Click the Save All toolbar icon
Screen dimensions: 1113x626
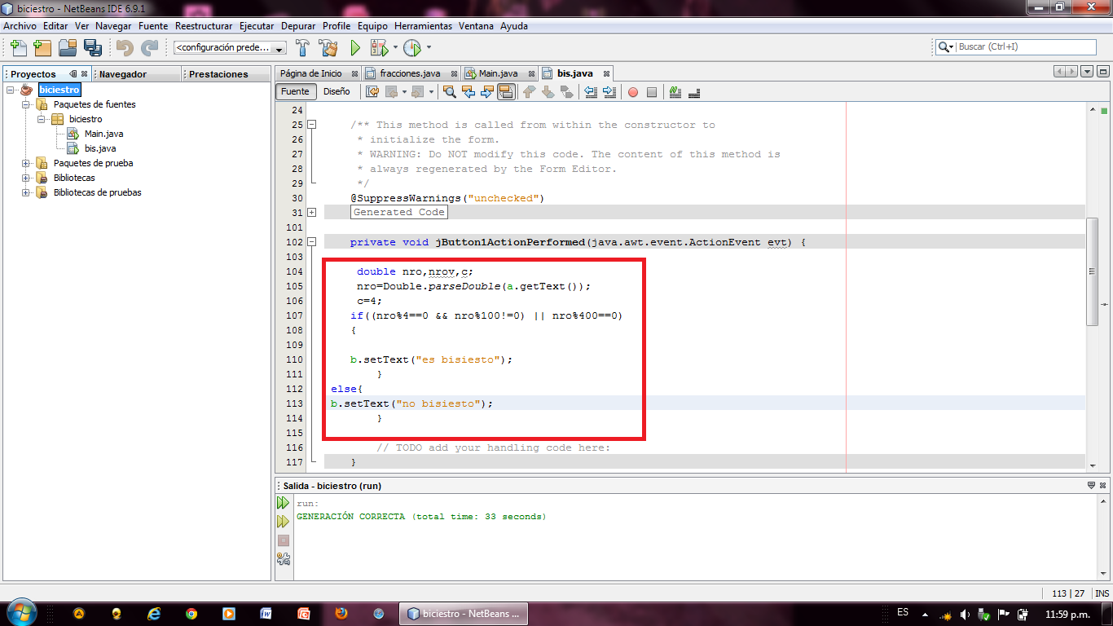94,47
